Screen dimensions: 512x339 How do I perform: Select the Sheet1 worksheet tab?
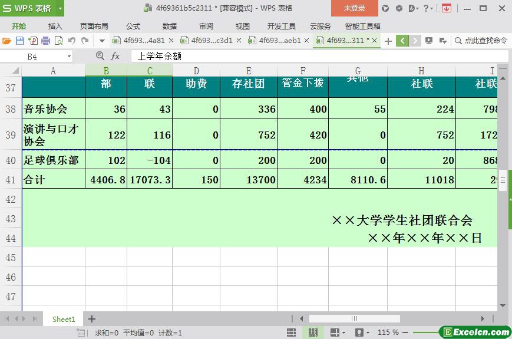click(x=64, y=319)
